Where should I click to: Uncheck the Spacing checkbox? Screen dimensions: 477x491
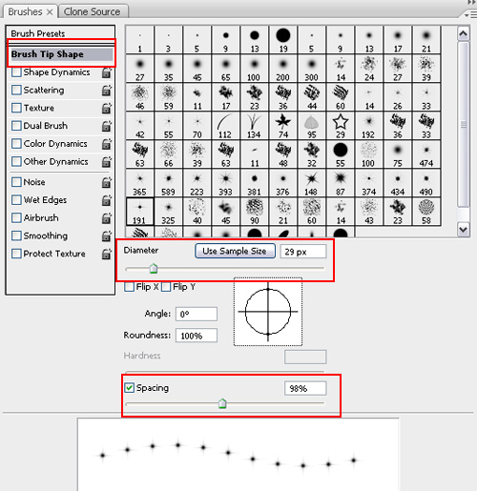point(129,388)
